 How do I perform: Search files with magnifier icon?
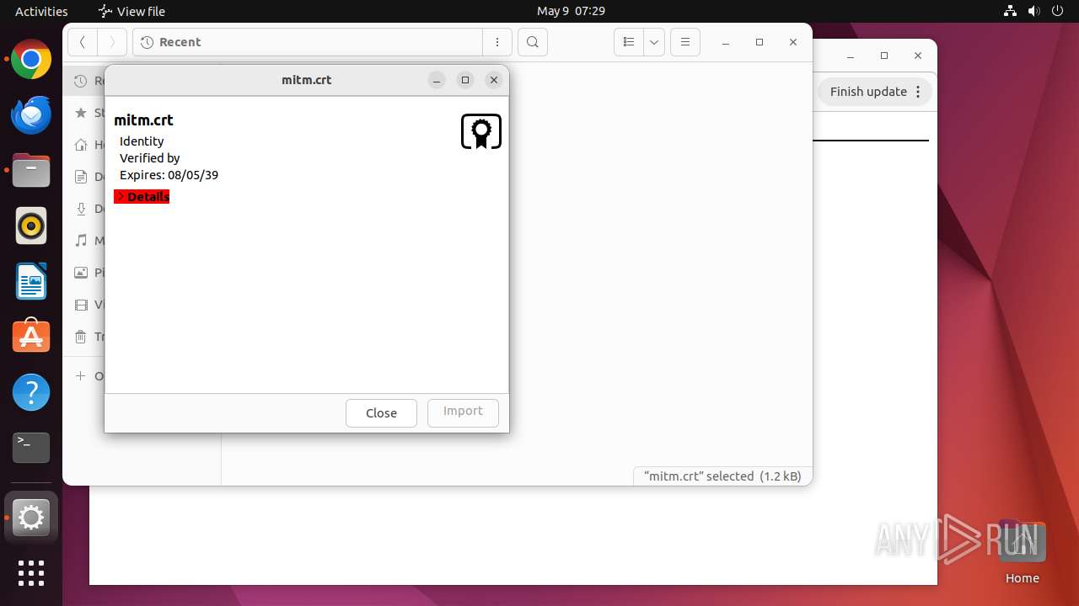click(533, 42)
